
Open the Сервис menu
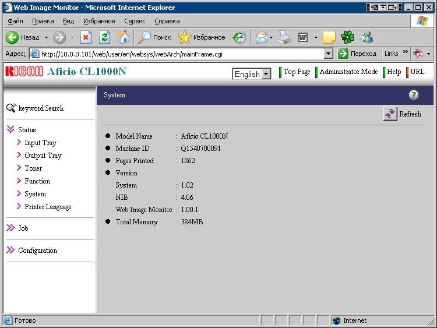pyautogui.click(x=135, y=21)
